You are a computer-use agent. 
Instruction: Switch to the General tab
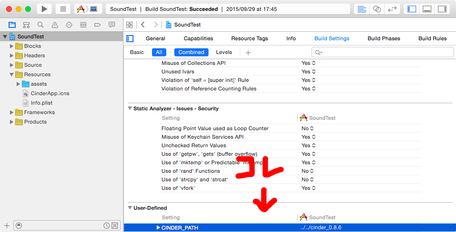[x=155, y=38]
